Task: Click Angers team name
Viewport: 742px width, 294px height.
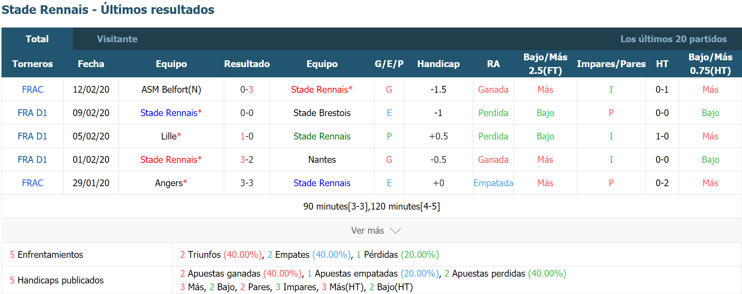Action: click(169, 183)
